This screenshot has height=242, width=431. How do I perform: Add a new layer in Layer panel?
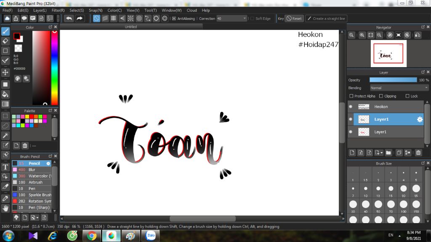click(x=352, y=153)
